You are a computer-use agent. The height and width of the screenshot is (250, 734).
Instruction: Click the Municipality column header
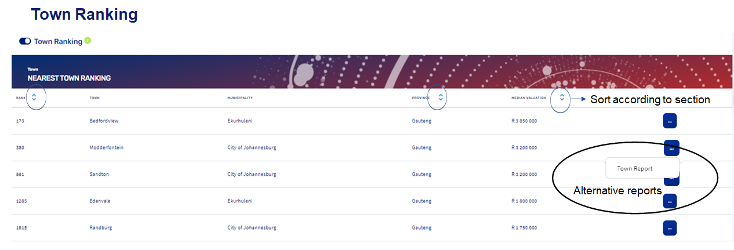[240, 98]
